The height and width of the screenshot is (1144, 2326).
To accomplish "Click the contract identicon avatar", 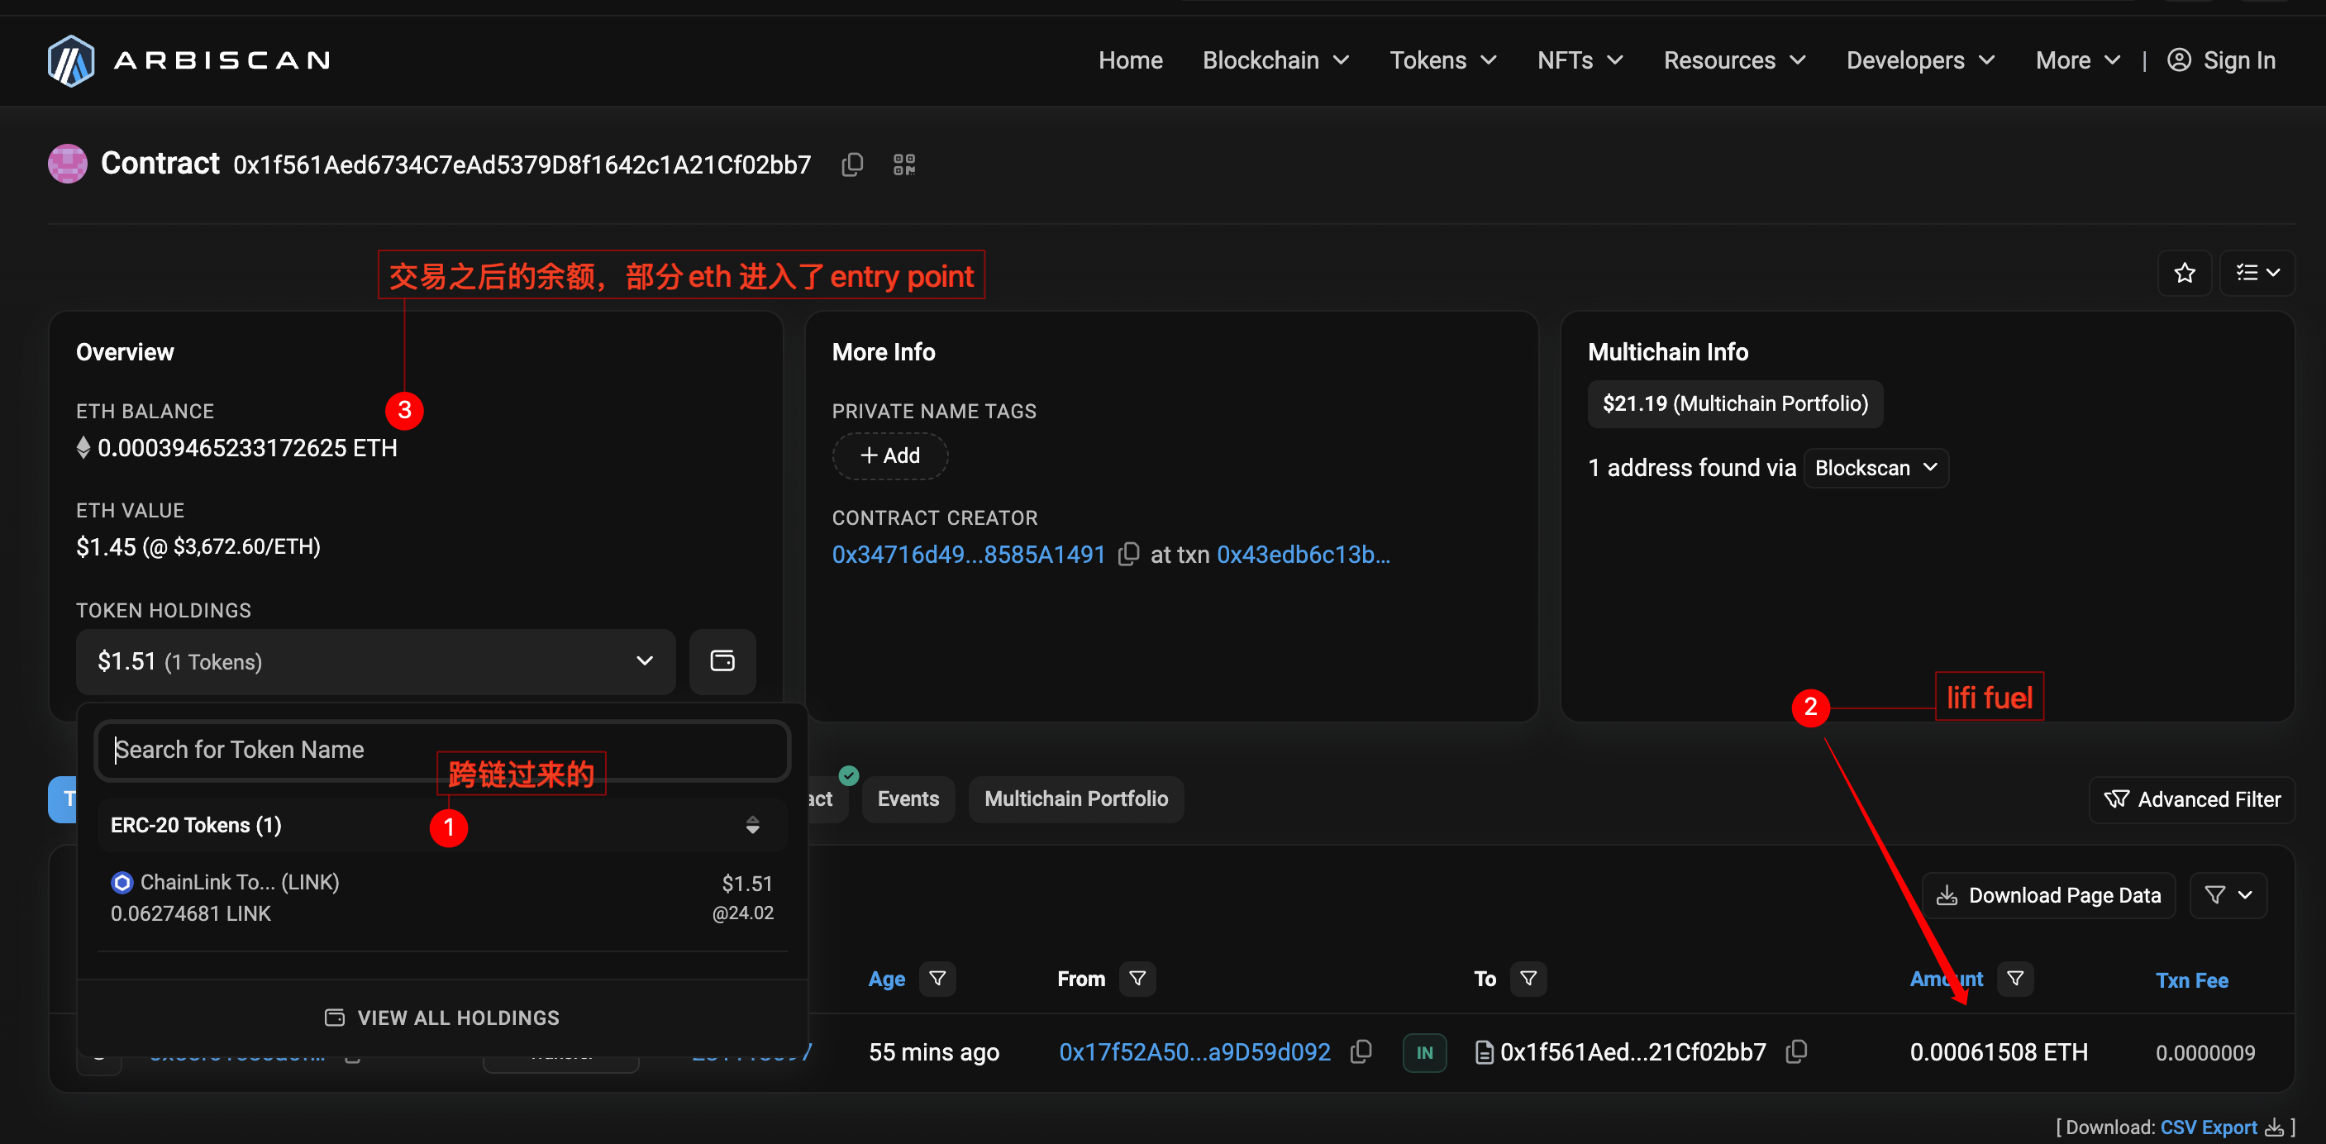I will (67, 164).
